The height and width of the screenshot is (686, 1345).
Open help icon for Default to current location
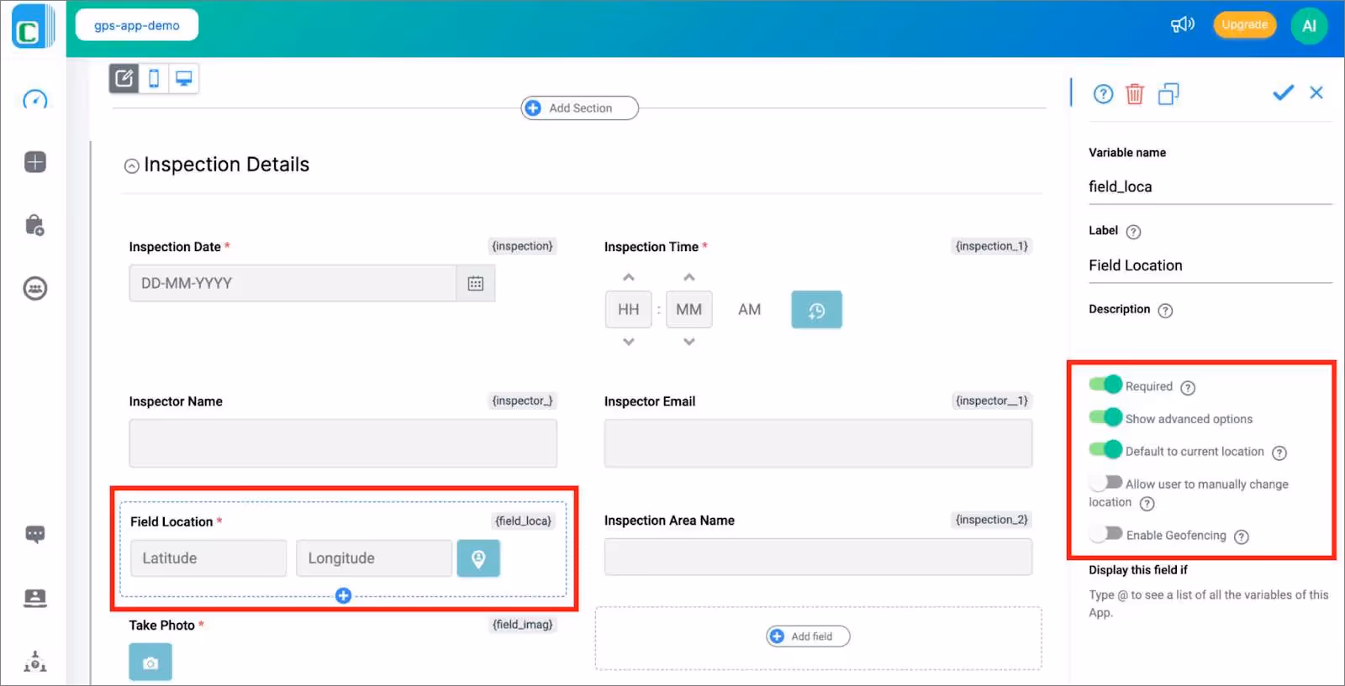[x=1279, y=453]
